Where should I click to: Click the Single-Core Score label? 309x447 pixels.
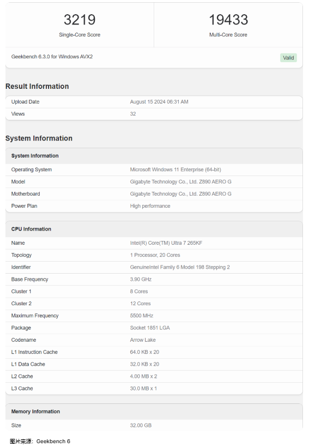click(80, 35)
